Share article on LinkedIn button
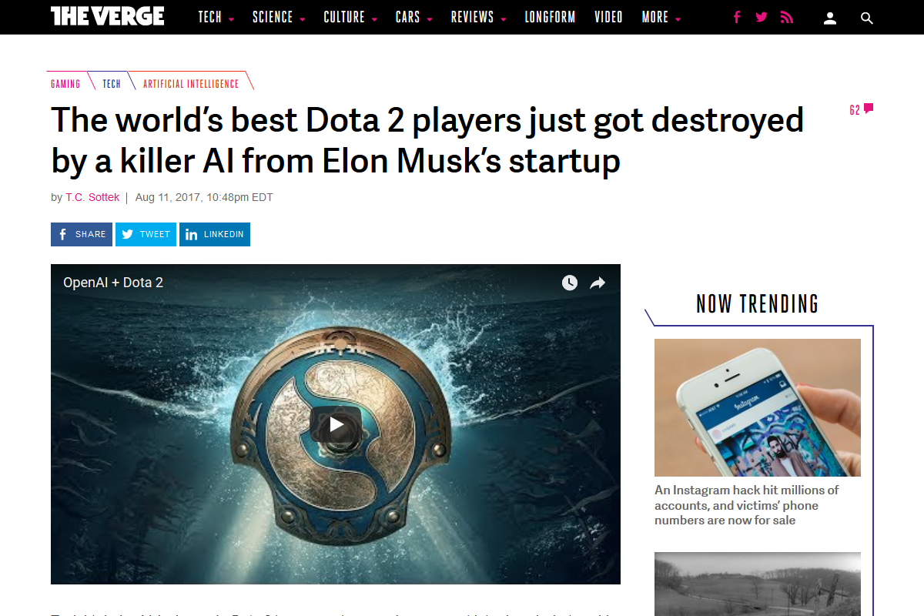This screenshot has width=924, height=616. tap(215, 234)
